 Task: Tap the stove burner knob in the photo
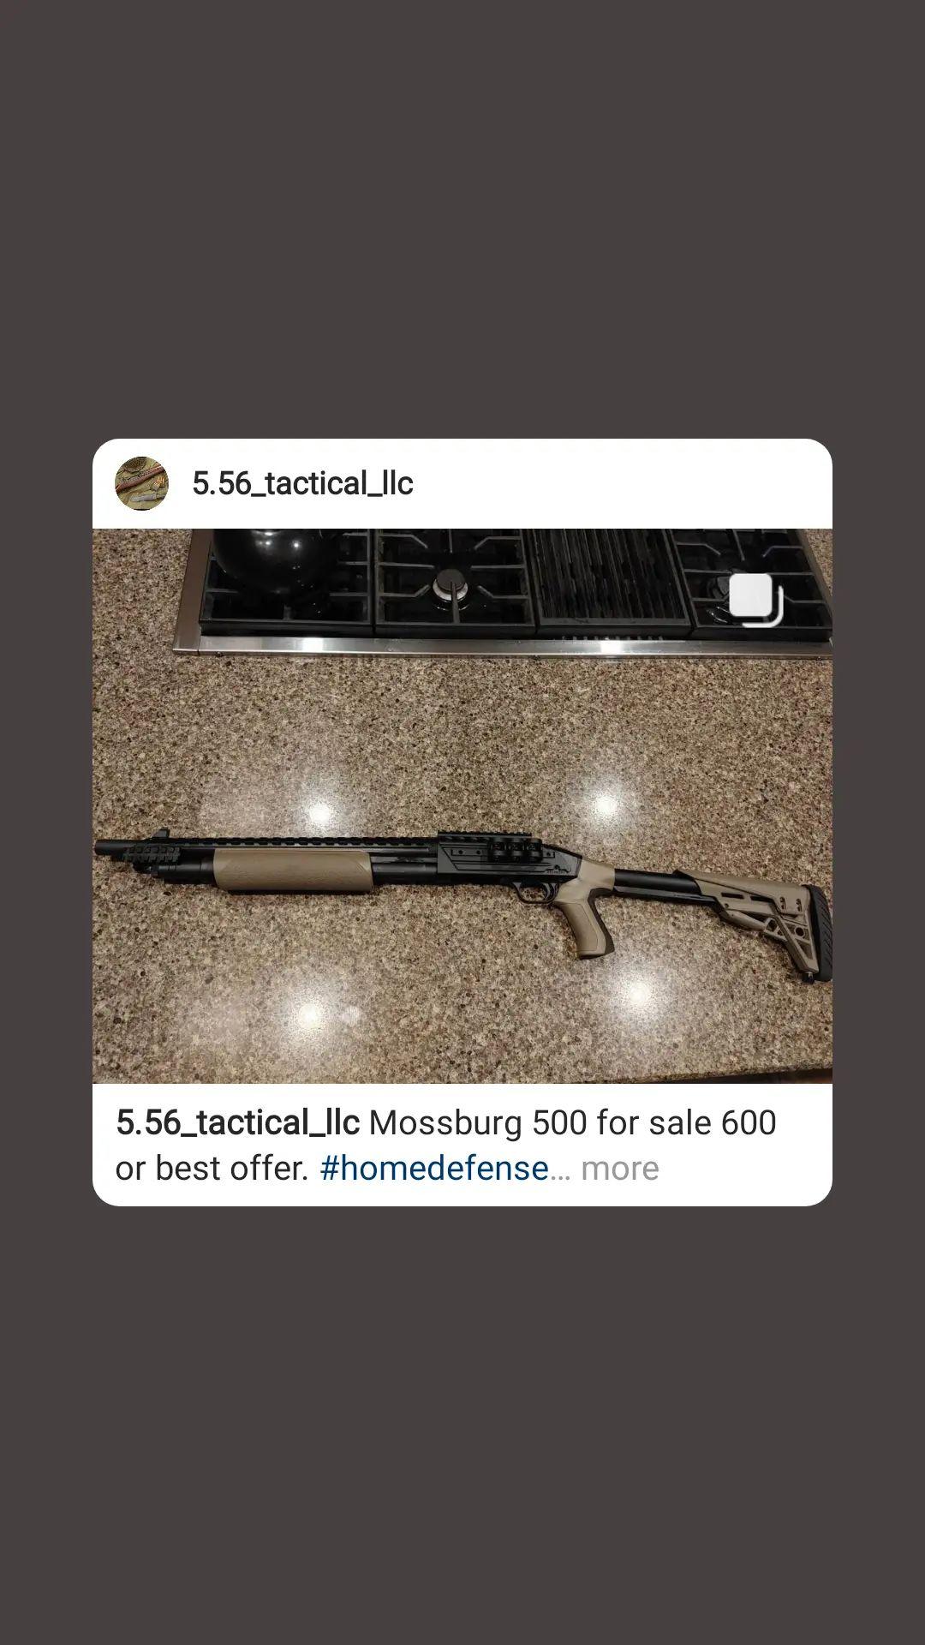pos(449,585)
